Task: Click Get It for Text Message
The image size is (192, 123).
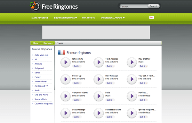Action: [110, 66]
